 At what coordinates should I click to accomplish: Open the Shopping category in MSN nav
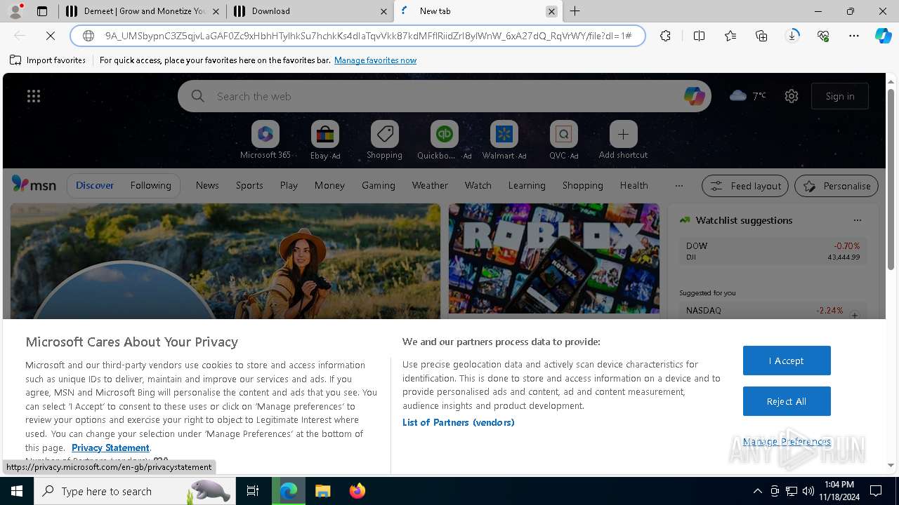pos(583,185)
